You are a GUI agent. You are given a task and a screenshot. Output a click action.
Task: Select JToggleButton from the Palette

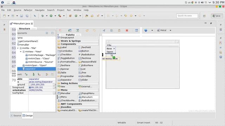coord(66,58)
